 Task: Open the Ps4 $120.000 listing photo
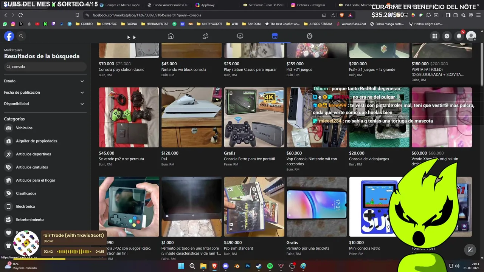point(191,117)
